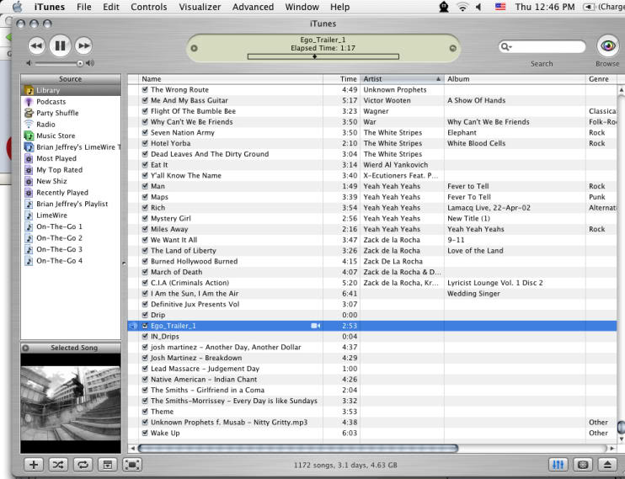Skip to next track with forward button
This screenshot has width=625, height=479.
pyautogui.click(x=83, y=45)
